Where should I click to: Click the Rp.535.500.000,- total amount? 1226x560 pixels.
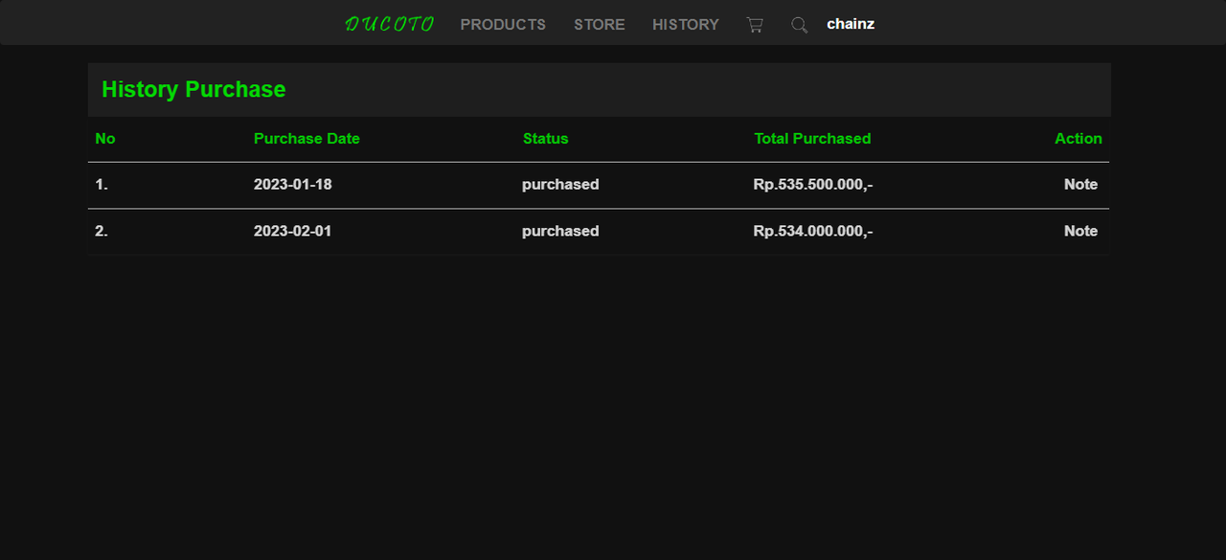(813, 185)
